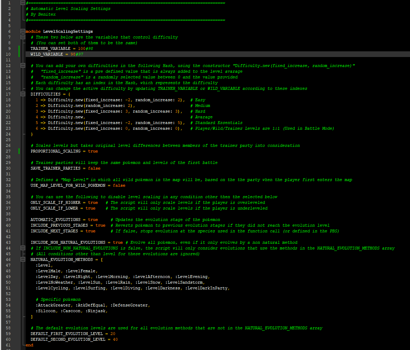Click the USE_MAP_LEVEL_FOR_WILD_POKEMON false value
The width and height of the screenshot is (410, 350).
click(119, 185)
